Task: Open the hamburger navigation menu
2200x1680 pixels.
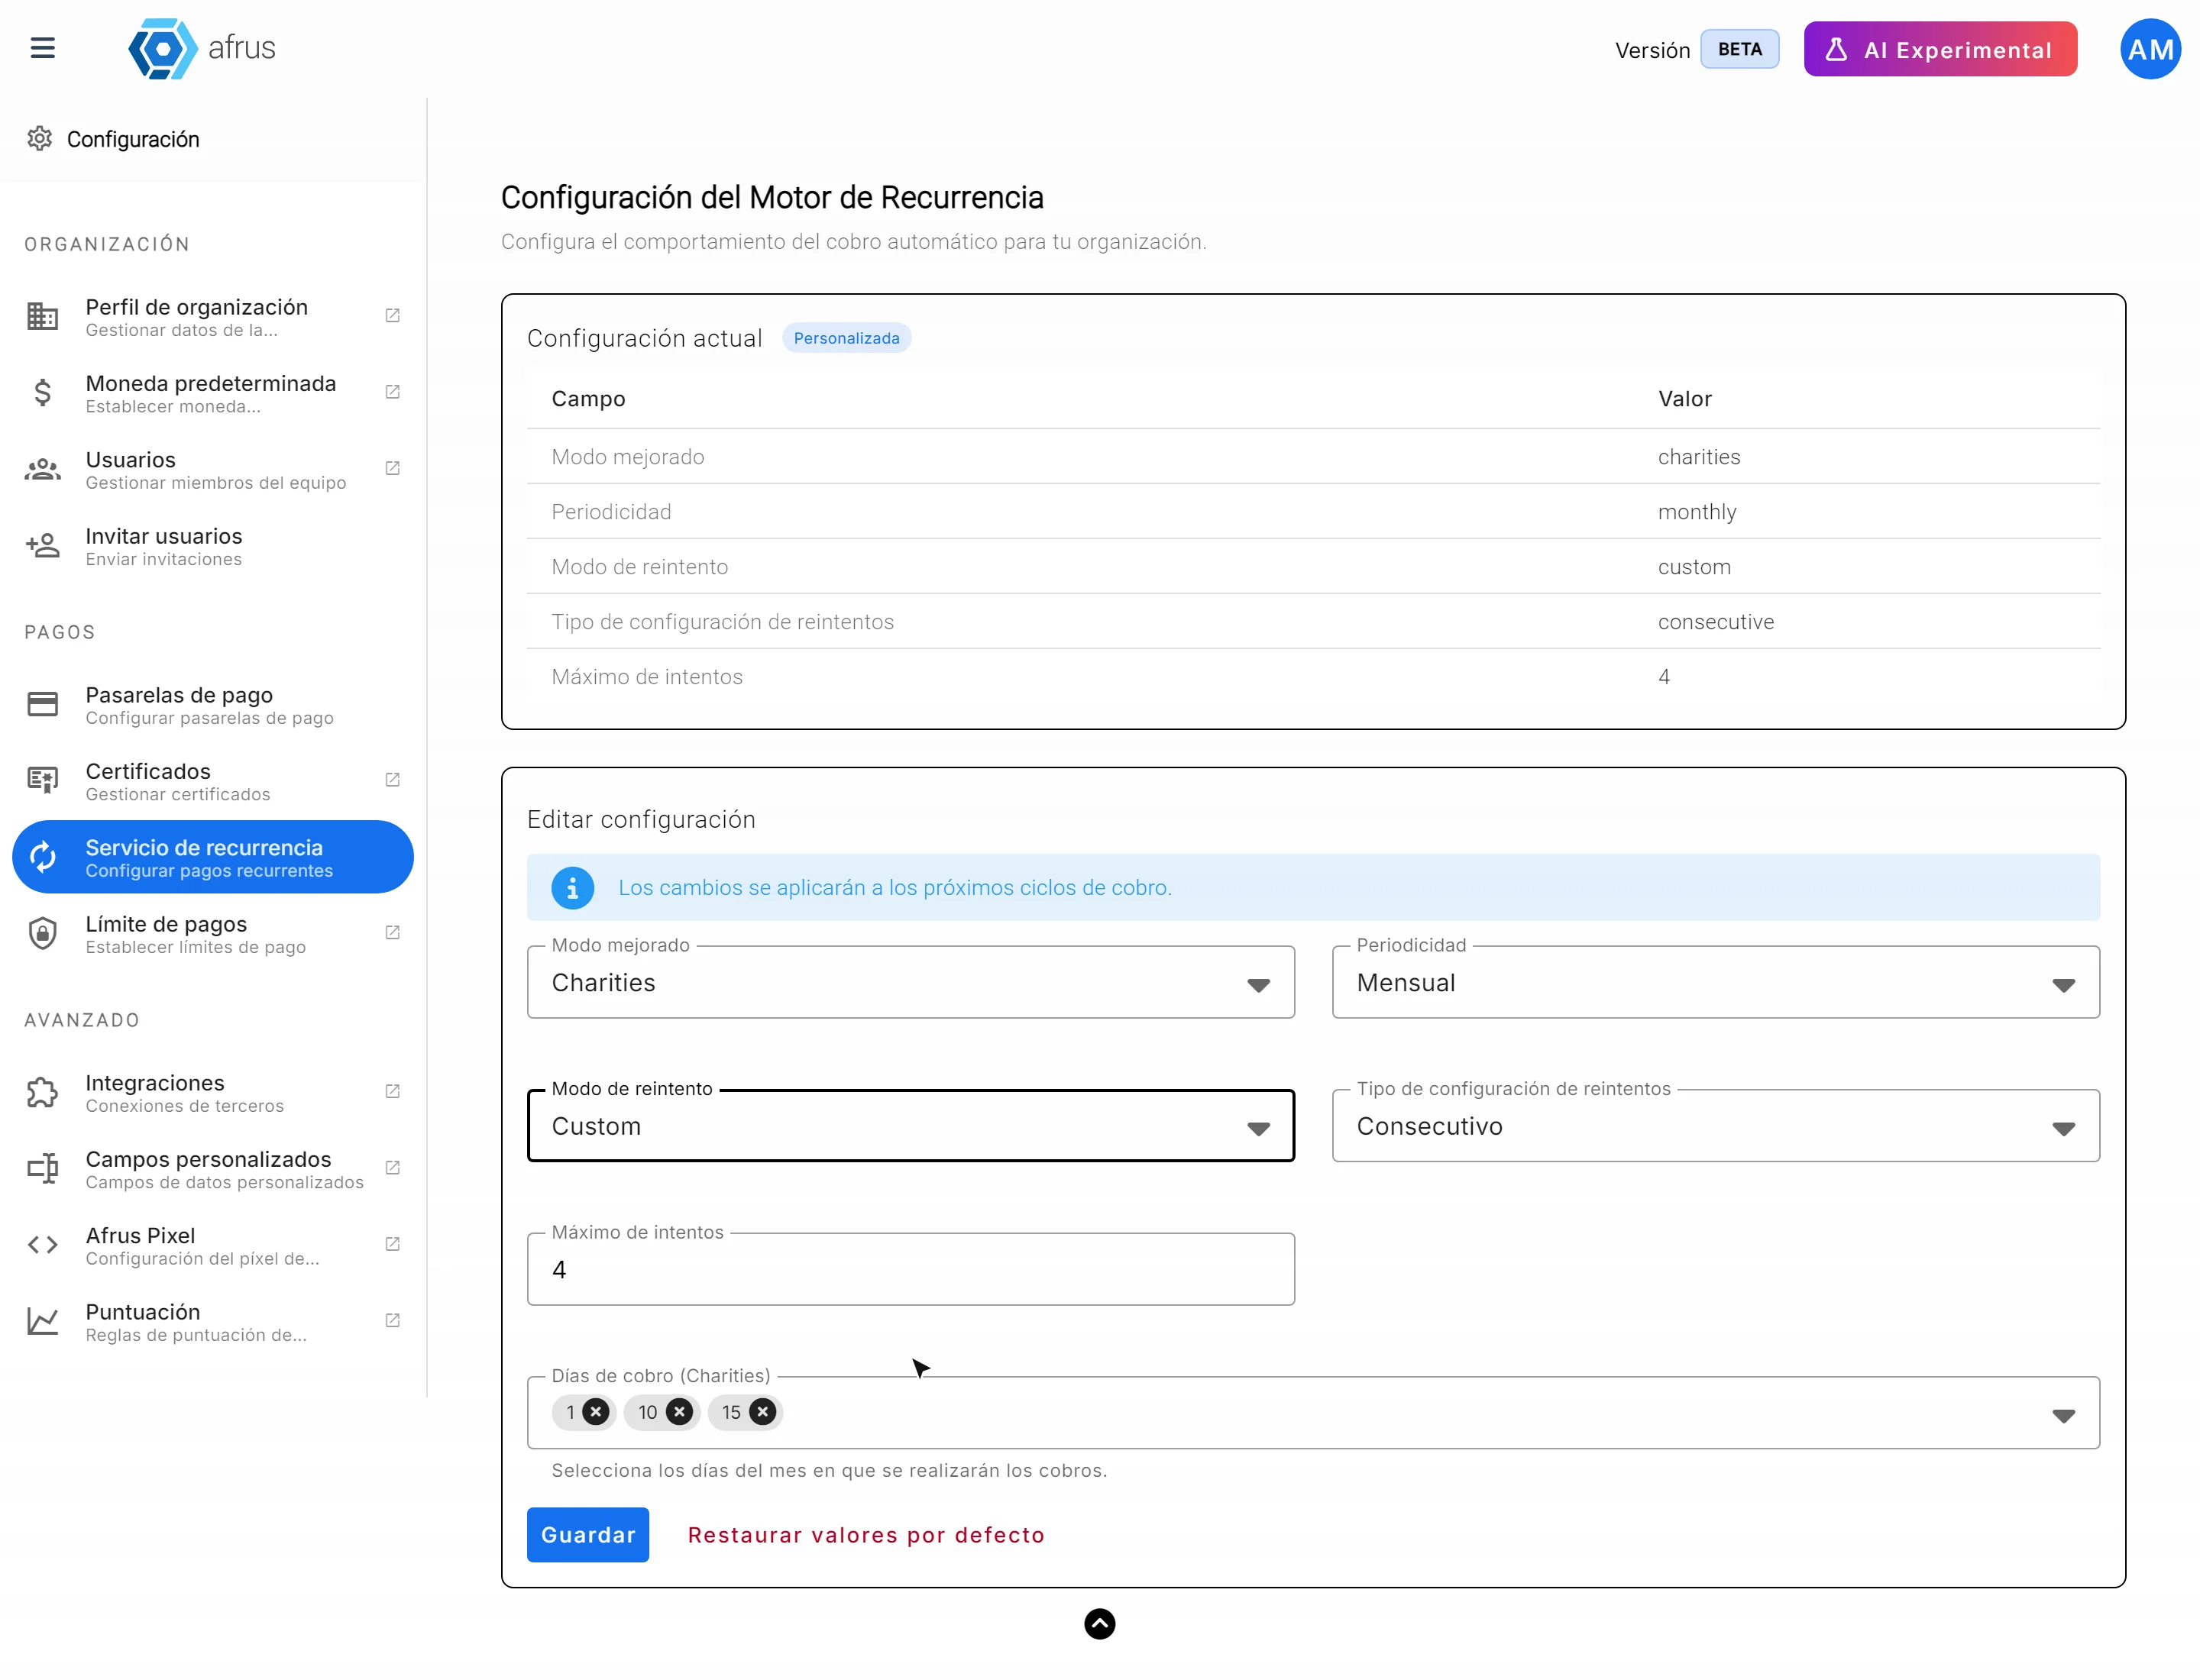Action: tap(42, 48)
